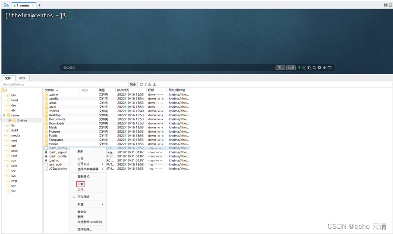The width and height of the screenshot is (393, 234).
Task: Click the grid layout icon at top right
Action: [386, 5]
